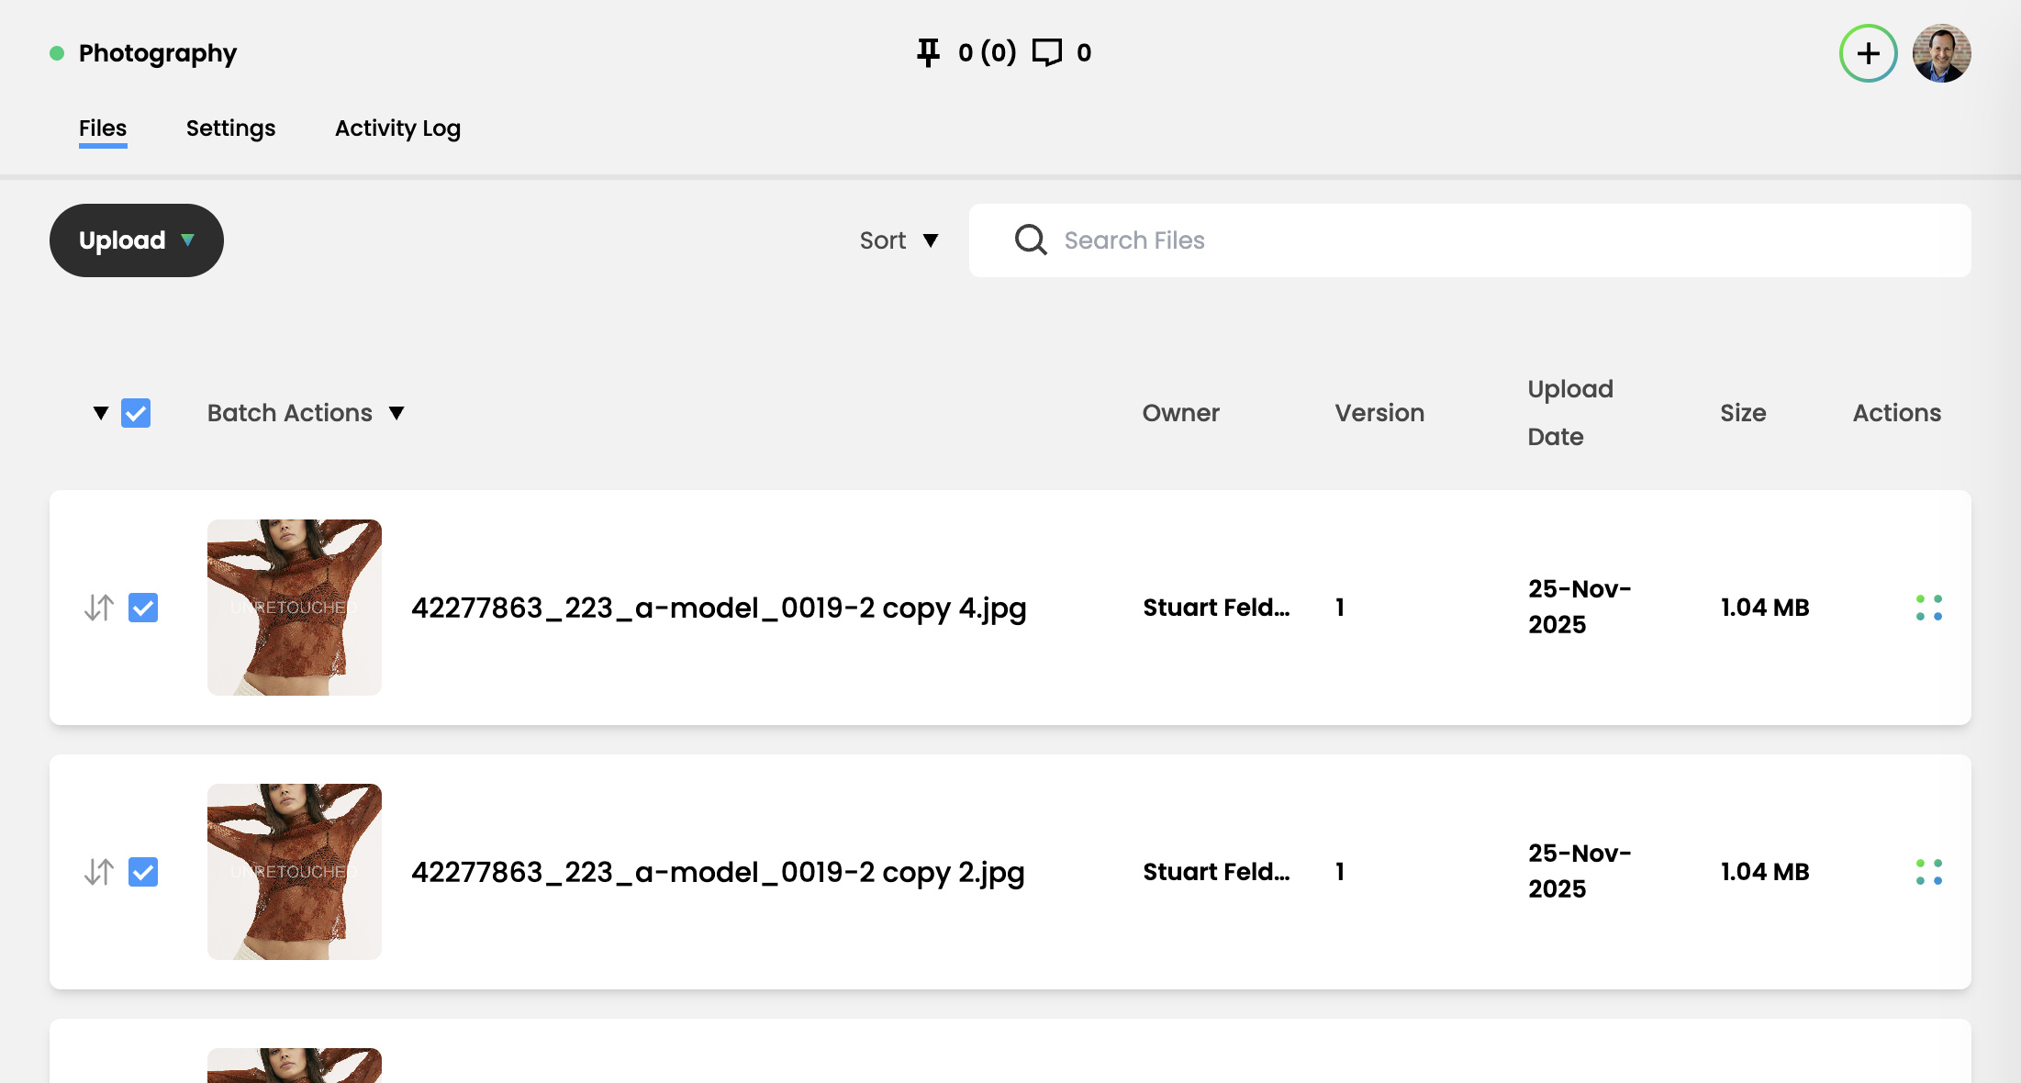This screenshot has height=1083, width=2021.
Task: Open the 42277863_223_a-model_0019-2 copy 4.jpg filename
Action: (x=718, y=608)
